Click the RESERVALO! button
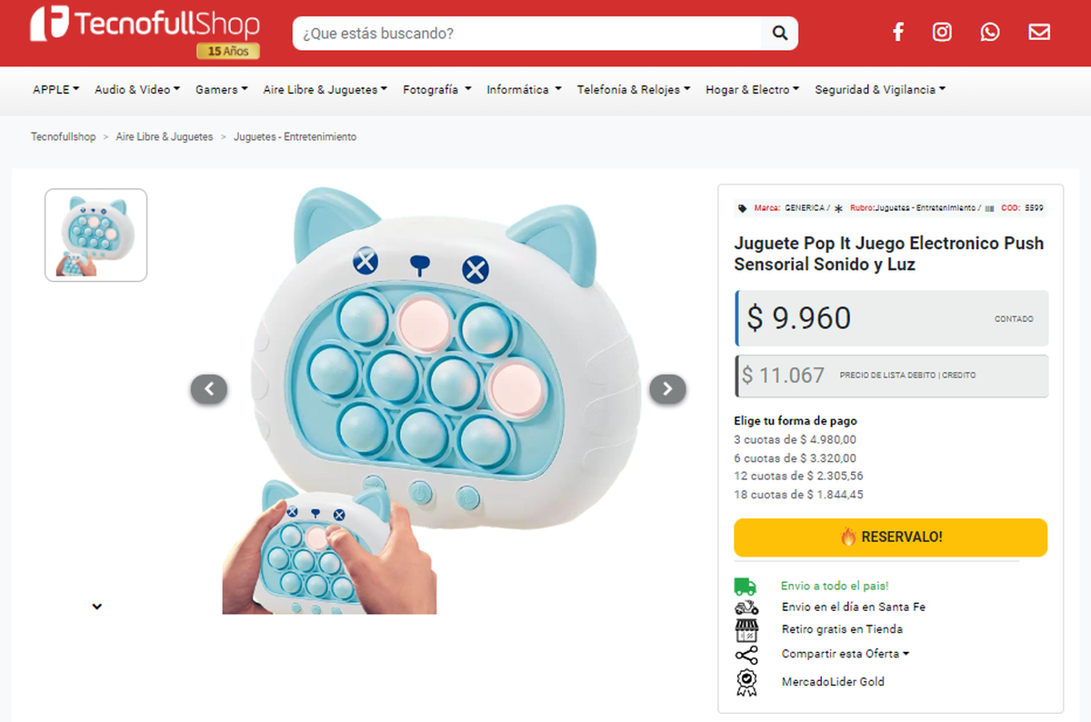Image resolution: width=1091 pixels, height=722 pixels. point(891,537)
